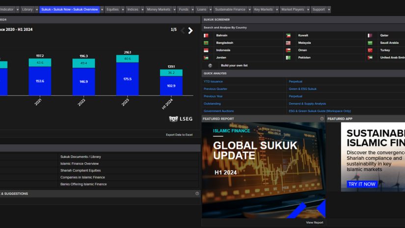
Task: Expand the Sukuk Overview menu arrow
Action: point(102,9)
